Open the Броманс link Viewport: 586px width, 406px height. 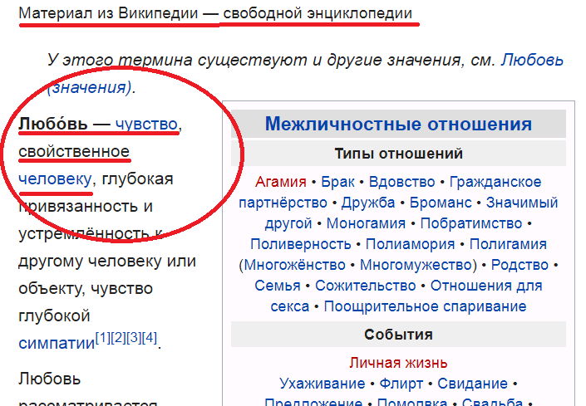click(x=441, y=203)
